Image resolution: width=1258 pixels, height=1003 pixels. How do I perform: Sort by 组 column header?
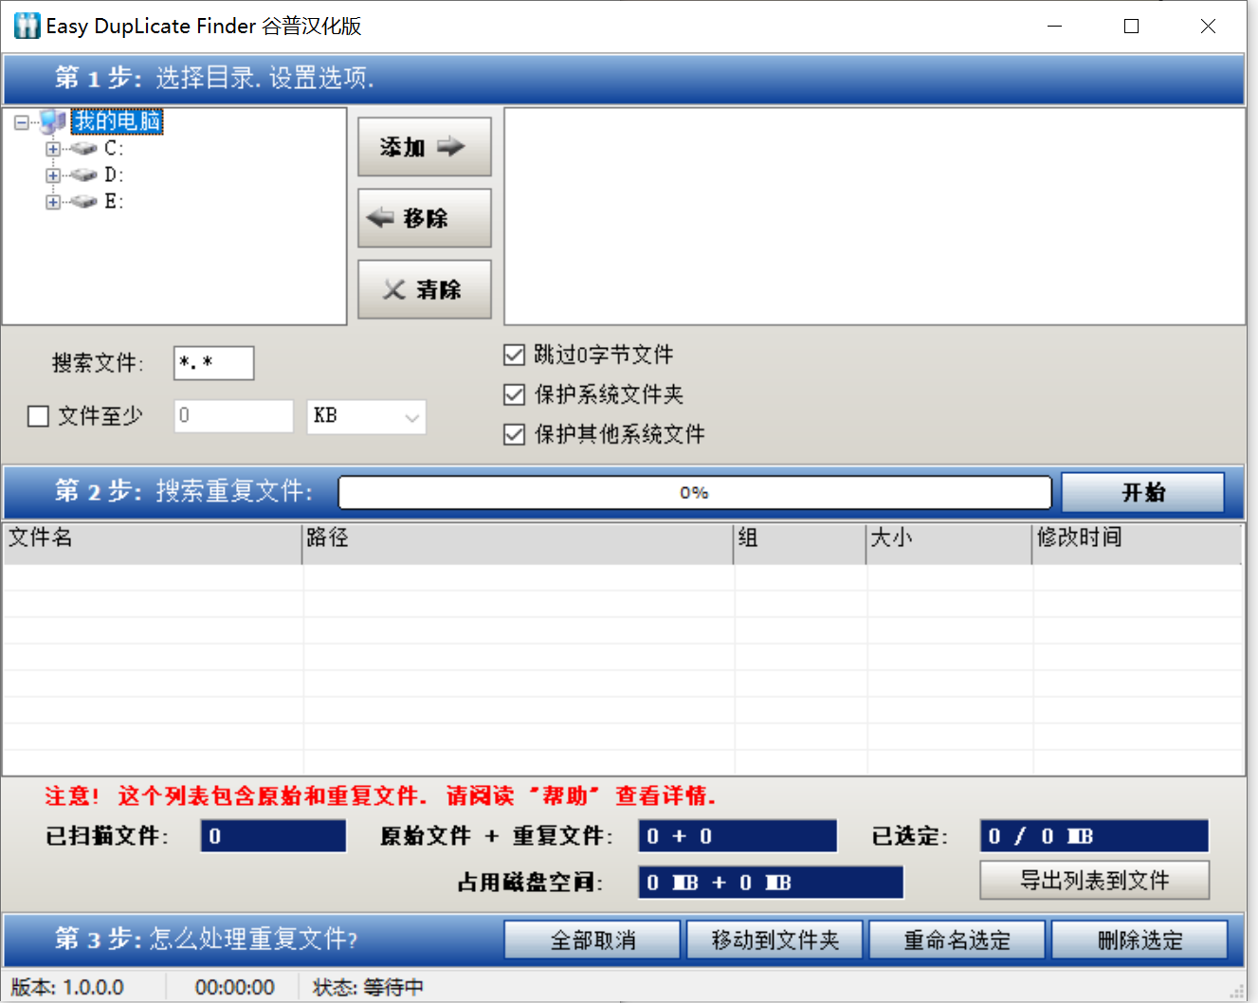tap(800, 543)
